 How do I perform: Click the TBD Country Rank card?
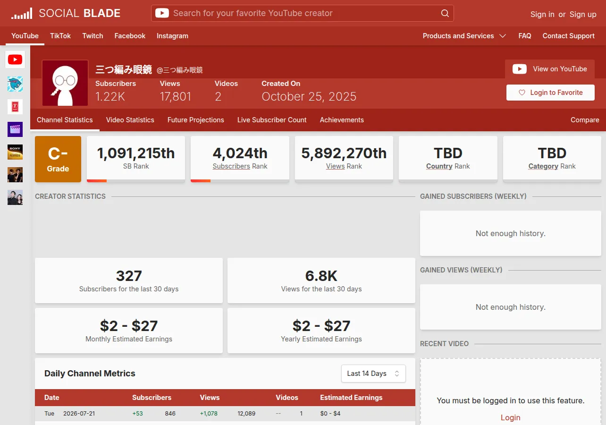click(448, 159)
